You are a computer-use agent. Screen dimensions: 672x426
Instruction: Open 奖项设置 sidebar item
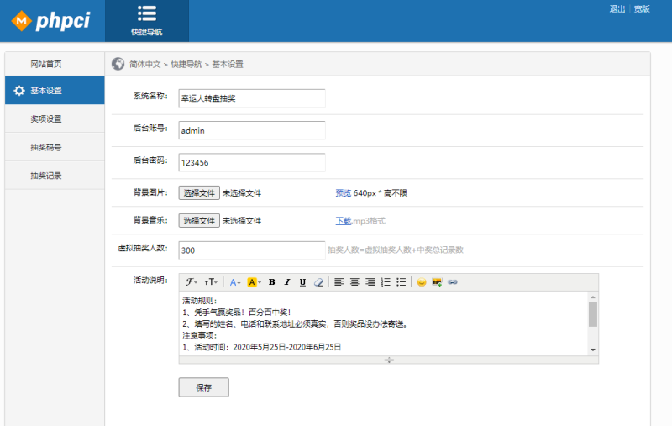55,118
